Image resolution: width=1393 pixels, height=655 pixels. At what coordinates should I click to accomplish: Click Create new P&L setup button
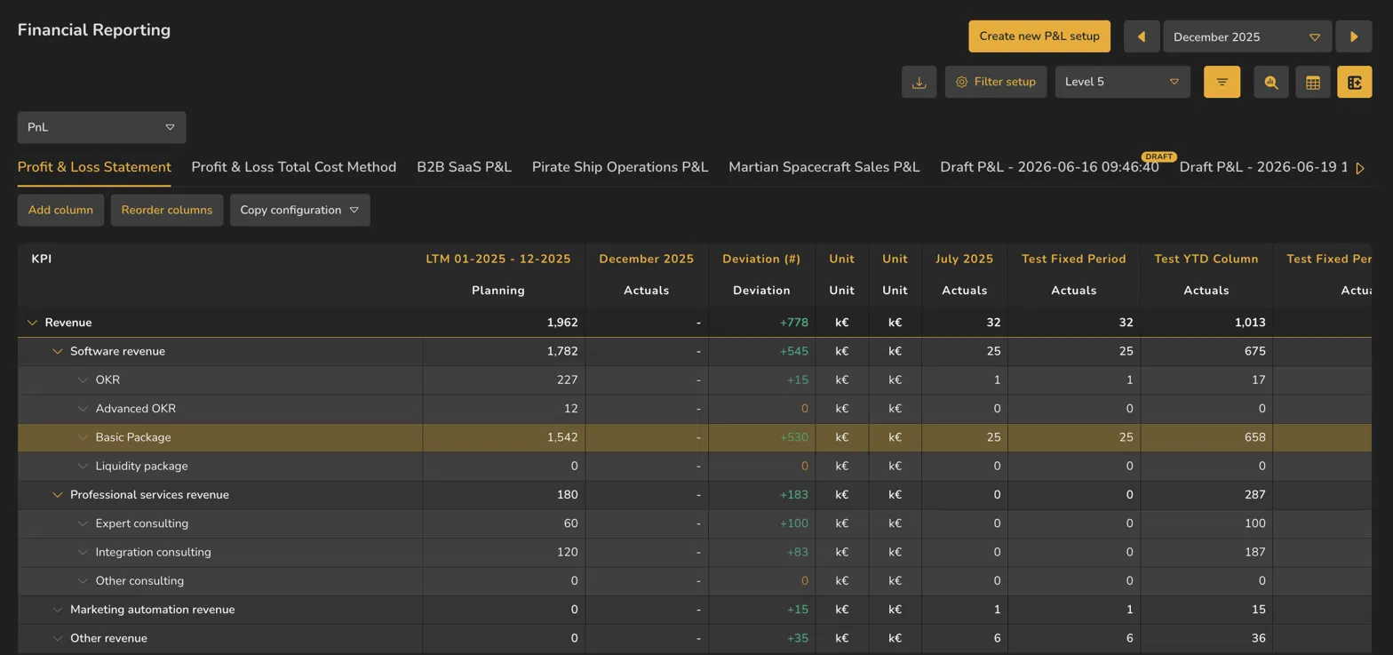(x=1039, y=36)
